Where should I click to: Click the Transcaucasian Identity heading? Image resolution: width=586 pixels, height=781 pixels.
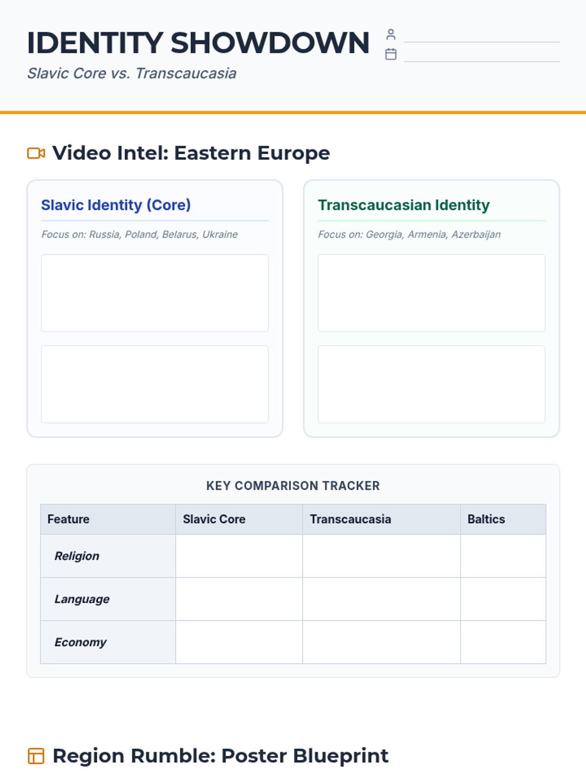tap(403, 205)
